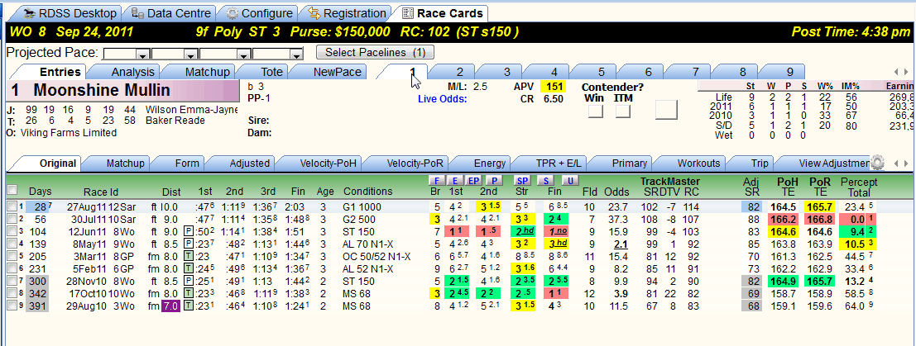Viewport: 916px width, 346px height.
Task: Click the EP running style filter button
Action: pos(474,181)
